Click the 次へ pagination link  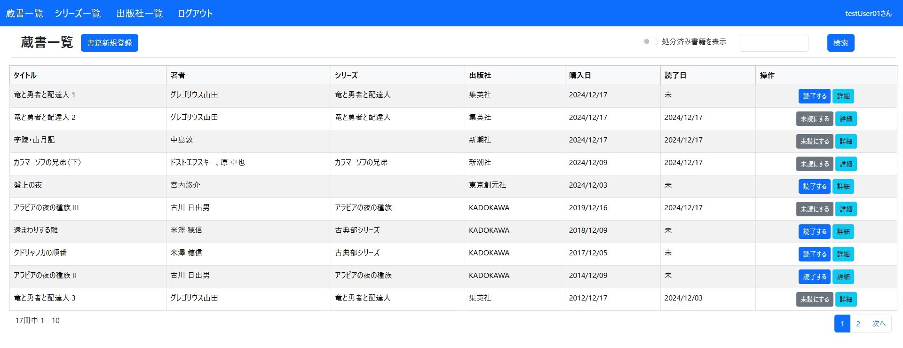coord(879,324)
